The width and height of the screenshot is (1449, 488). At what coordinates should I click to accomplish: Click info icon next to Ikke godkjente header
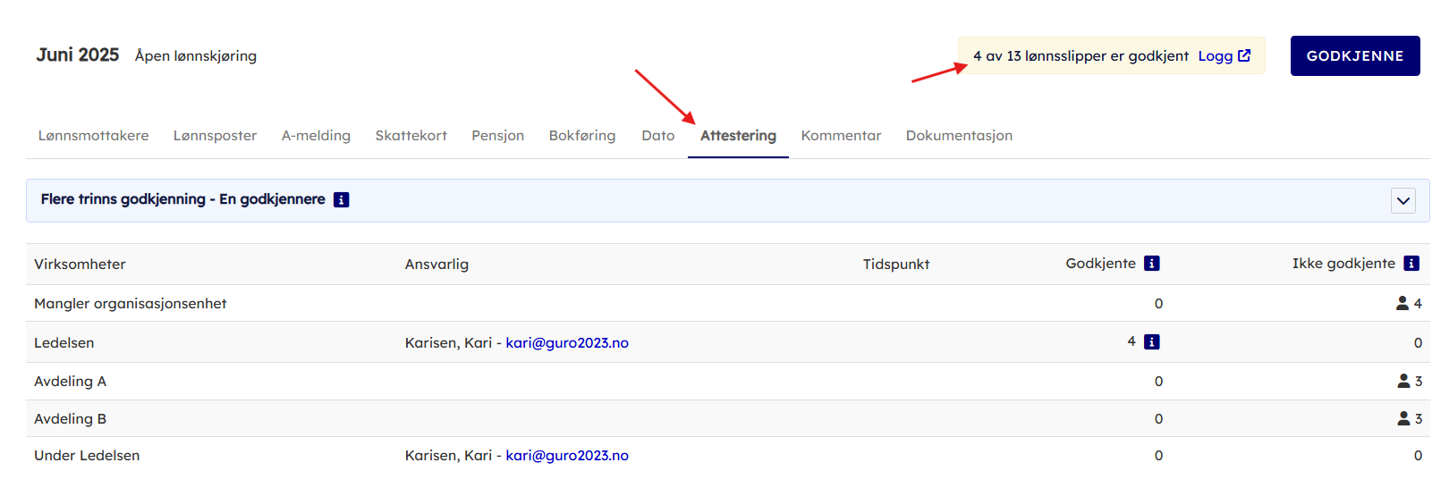pos(1411,264)
